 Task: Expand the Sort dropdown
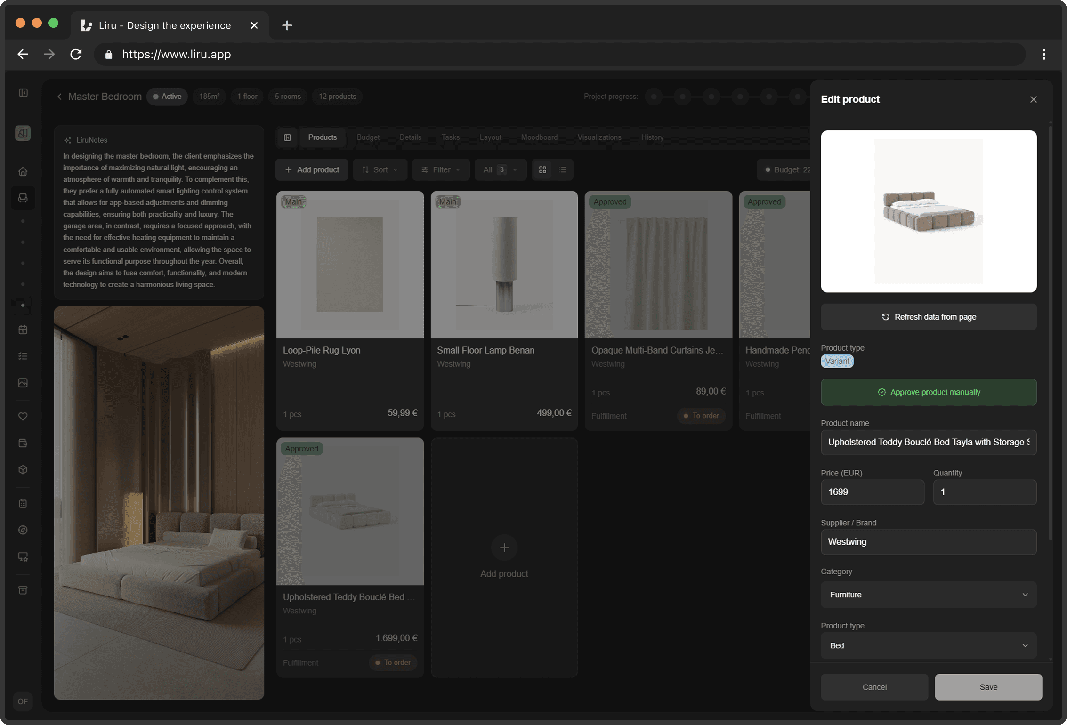[380, 169]
